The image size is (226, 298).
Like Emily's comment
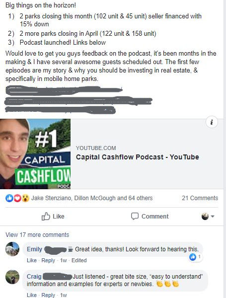[32, 260]
